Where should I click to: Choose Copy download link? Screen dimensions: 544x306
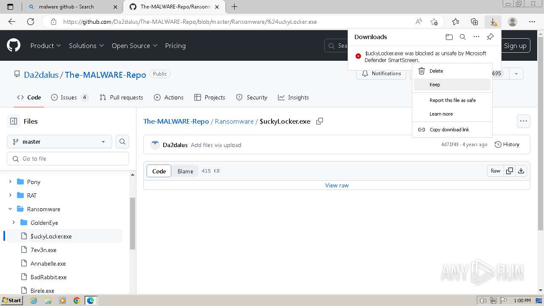(452, 130)
